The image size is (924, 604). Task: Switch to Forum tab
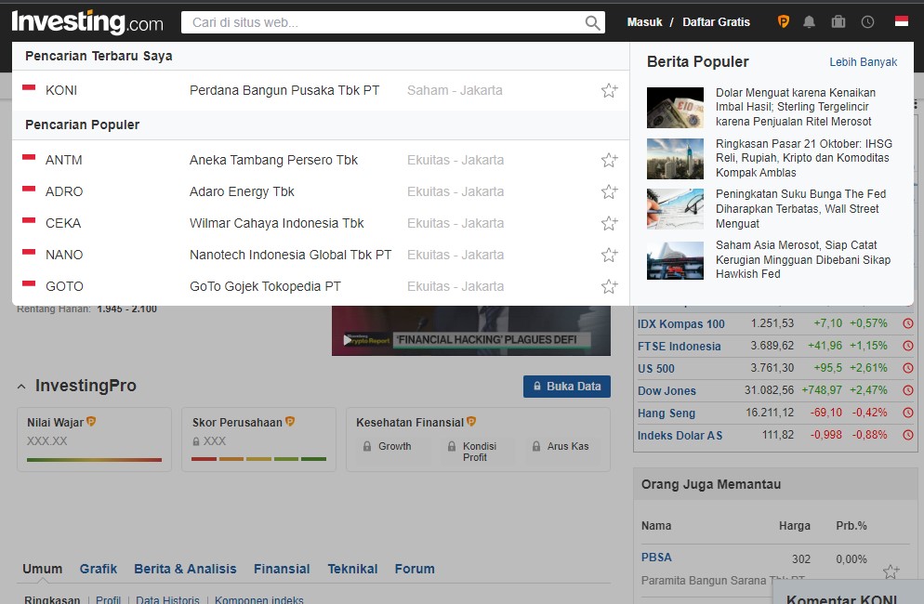415,569
